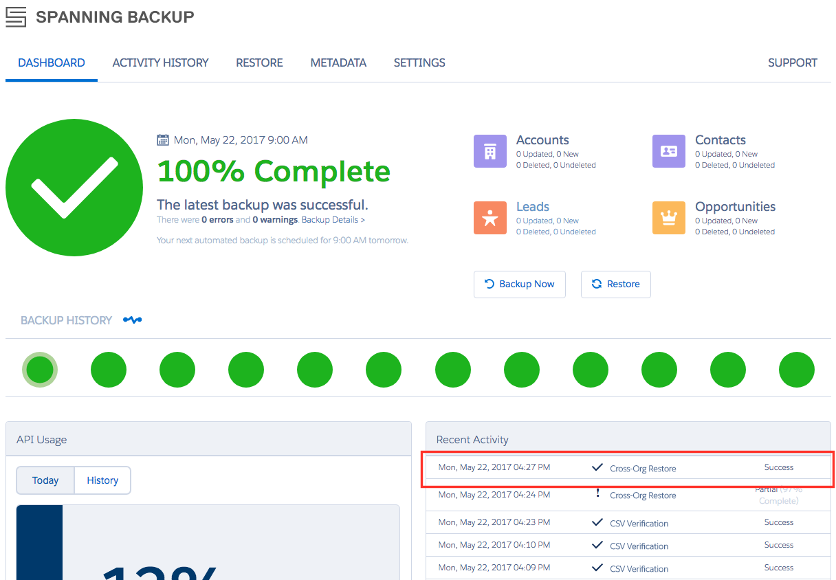
Task: Click the 'Mon, May 22, 2017 04:24 PM' timestamp
Action: 494,494
